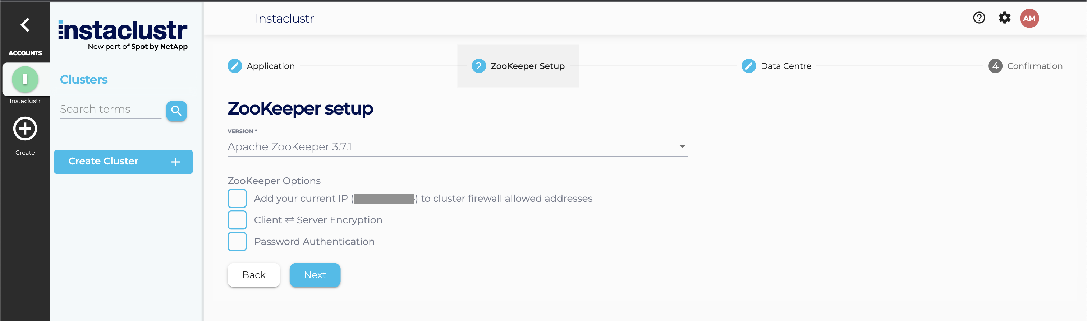Click the Create Cluster button
Screen dimensions: 1087x321
pyautogui.click(x=123, y=162)
